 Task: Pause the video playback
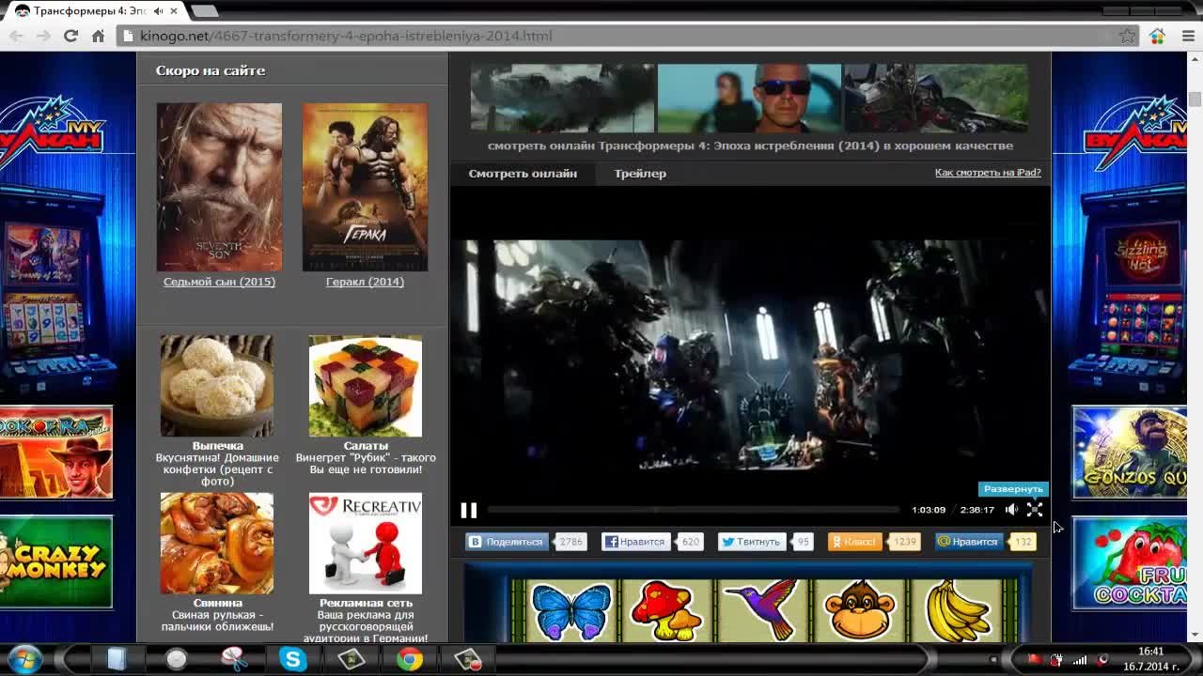click(x=468, y=510)
